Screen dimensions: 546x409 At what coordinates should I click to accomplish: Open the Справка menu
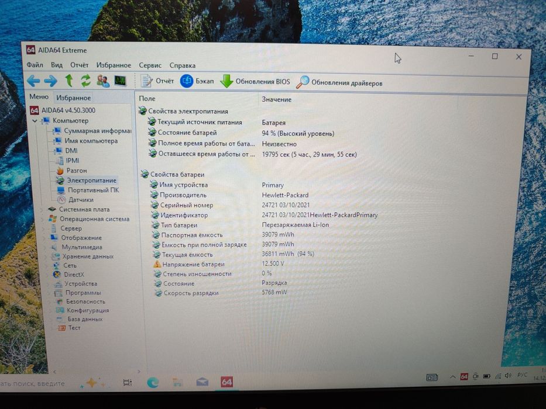pos(183,65)
